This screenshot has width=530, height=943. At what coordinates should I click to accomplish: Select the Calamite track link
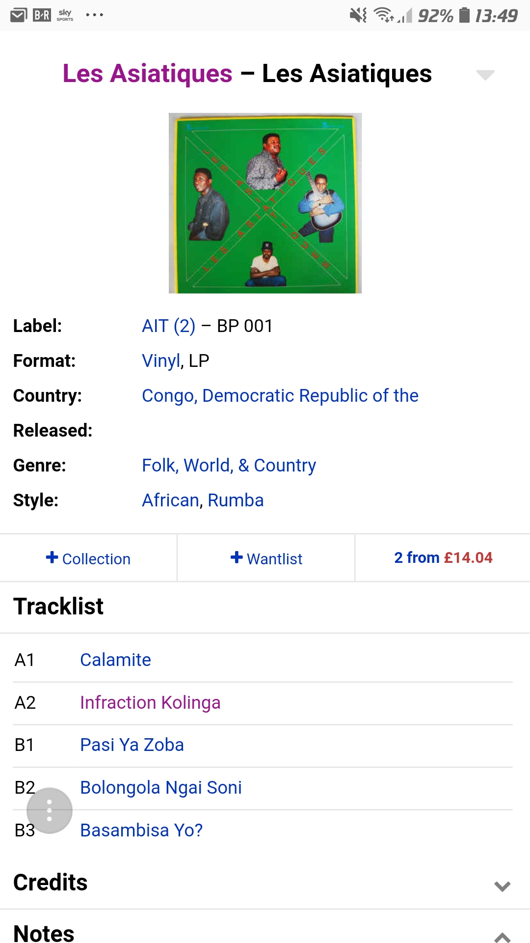coord(116,660)
